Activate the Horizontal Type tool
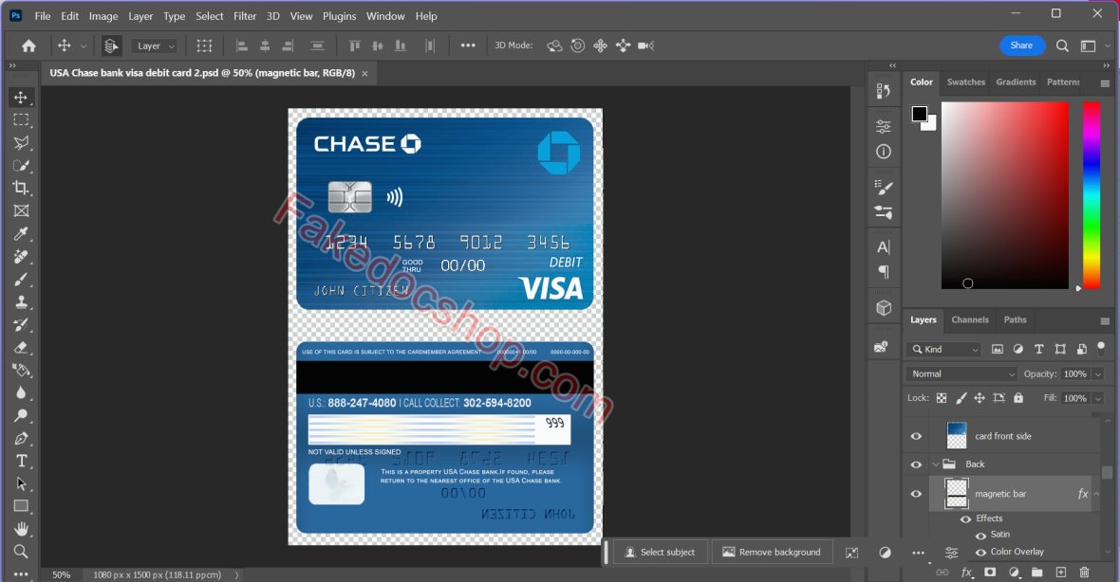 click(21, 462)
